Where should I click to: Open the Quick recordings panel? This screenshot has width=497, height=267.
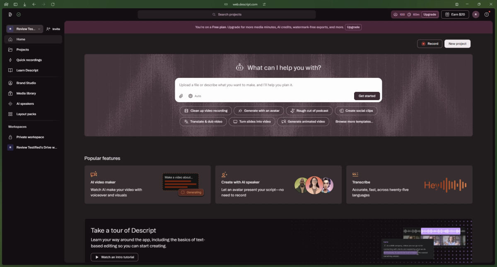click(x=29, y=60)
